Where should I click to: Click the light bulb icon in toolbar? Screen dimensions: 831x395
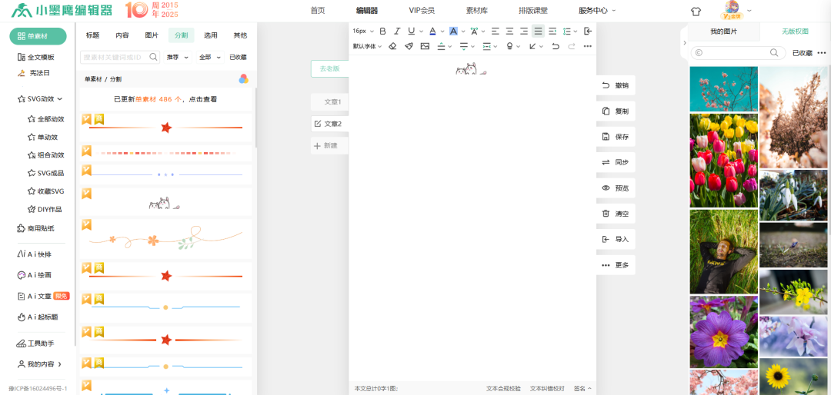pyautogui.click(x=510, y=46)
